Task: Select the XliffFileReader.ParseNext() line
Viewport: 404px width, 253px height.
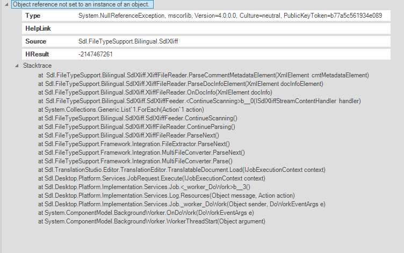Action: [x=128, y=135]
